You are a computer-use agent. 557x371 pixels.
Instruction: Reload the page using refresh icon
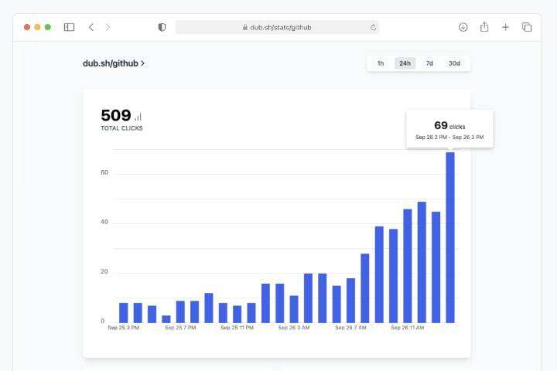(x=373, y=27)
